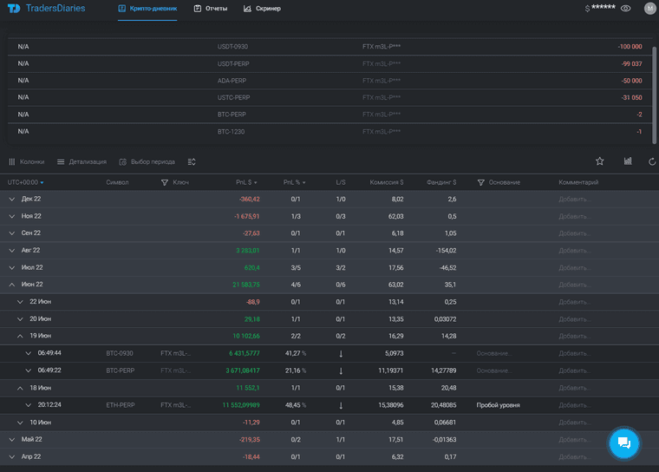This screenshot has width=659, height=472.
Task: Click the Фандинг $ column header
Action: point(441,182)
